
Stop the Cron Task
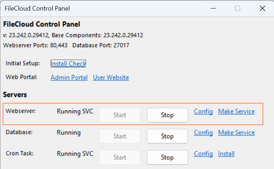(x=167, y=157)
